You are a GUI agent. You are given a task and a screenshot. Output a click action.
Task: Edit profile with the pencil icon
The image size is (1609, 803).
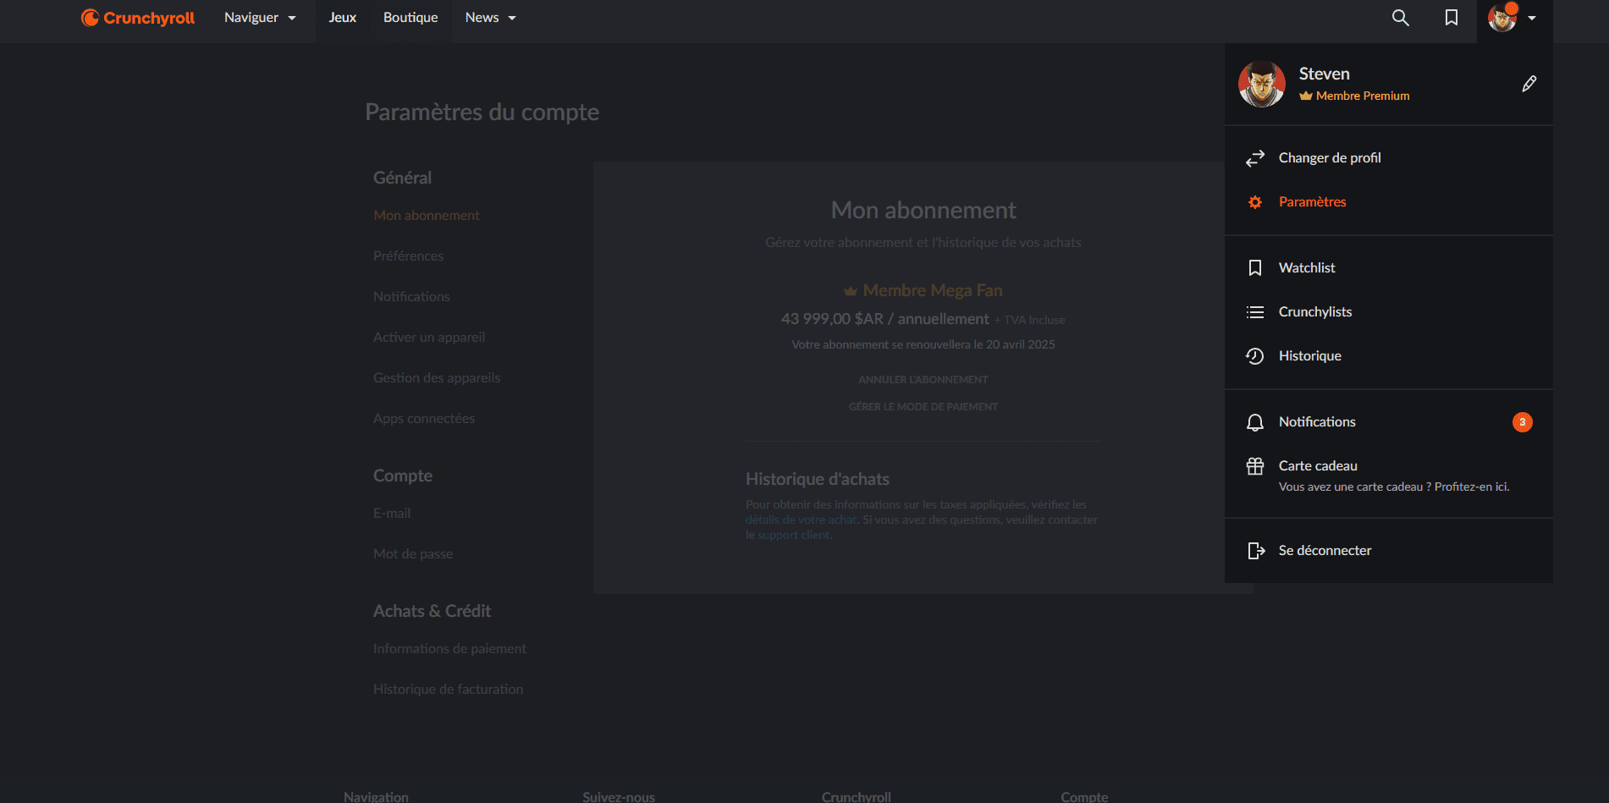(1529, 84)
